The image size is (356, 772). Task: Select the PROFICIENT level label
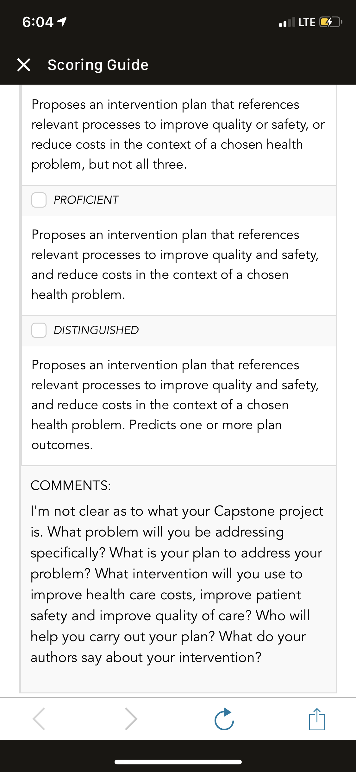[x=86, y=200]
